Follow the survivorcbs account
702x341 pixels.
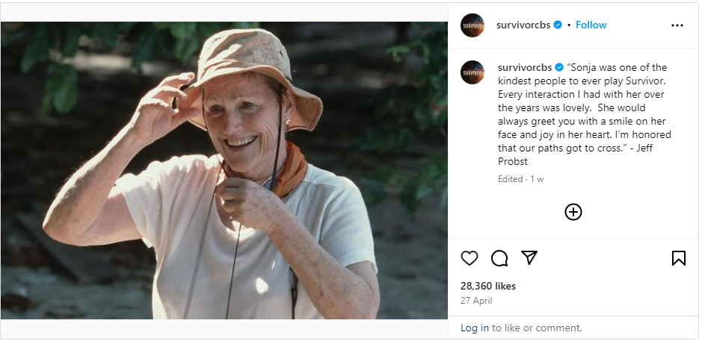click(x=591, y=25)
